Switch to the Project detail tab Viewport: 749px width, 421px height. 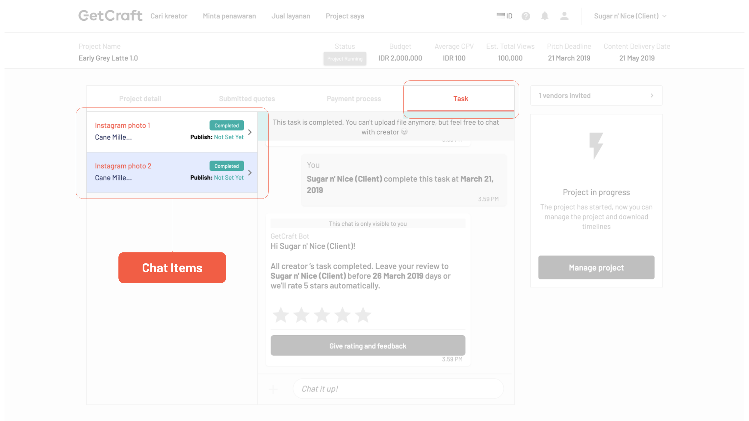point(140,99)
